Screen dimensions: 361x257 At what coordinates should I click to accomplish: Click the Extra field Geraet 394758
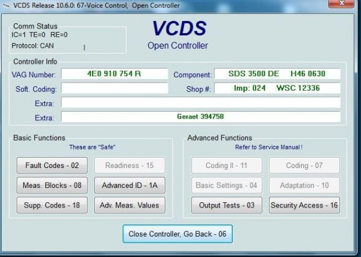[x=201, y=117]
